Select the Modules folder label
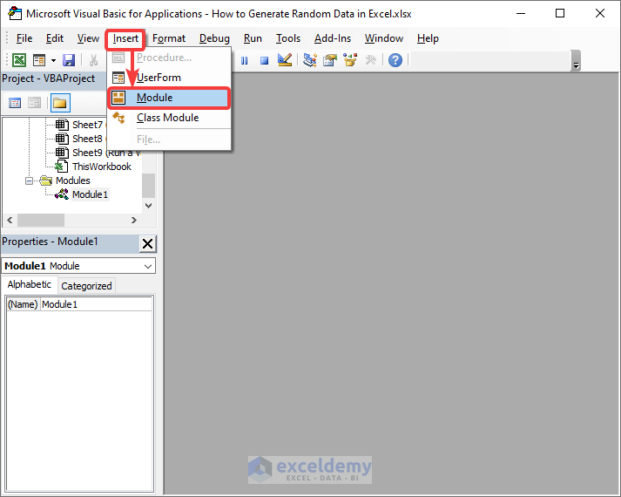The image size is (621, 497). point(73,180)
